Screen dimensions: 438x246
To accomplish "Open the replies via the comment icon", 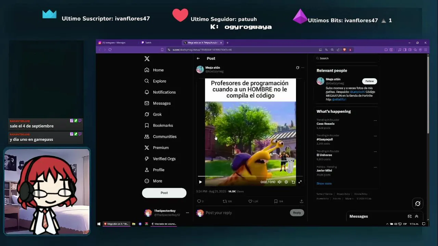I will tap(199, 201).
